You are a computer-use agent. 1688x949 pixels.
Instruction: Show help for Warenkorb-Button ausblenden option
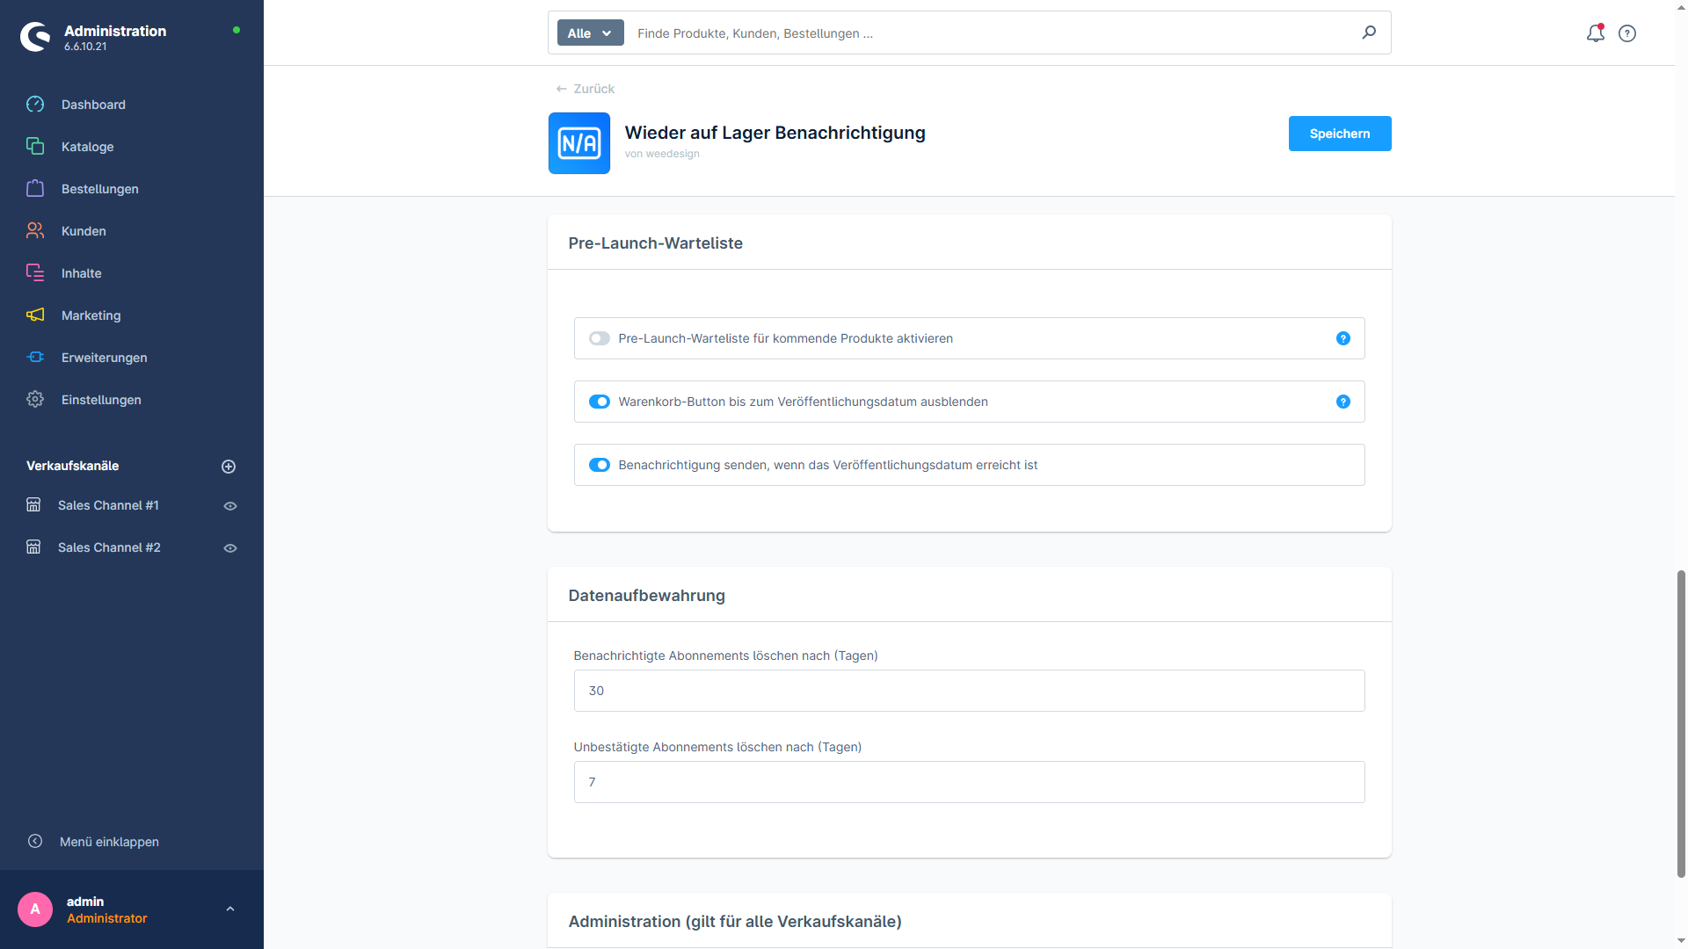click(x=1343, y=402)
